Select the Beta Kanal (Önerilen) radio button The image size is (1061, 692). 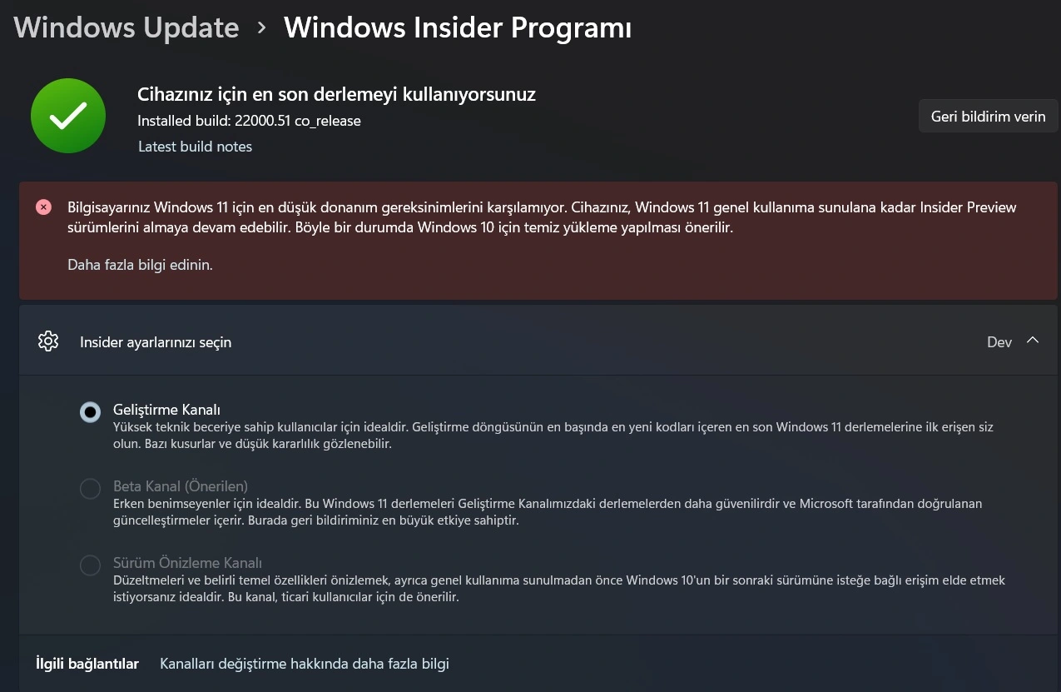tap(90, 489)
